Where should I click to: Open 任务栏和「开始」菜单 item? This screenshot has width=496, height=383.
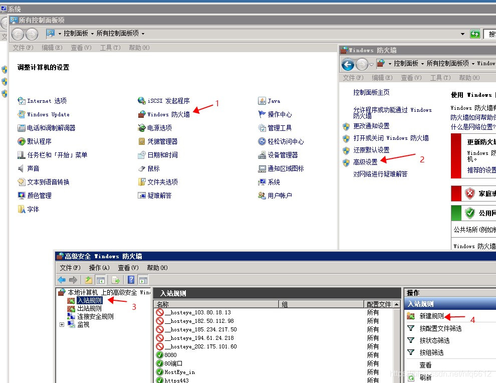tap(53, 155)
